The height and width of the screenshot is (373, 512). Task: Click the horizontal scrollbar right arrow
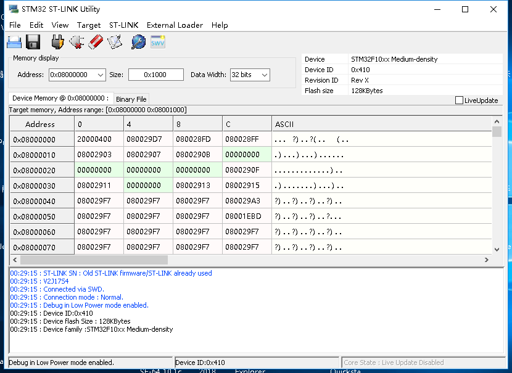click(x=487, y=260)
